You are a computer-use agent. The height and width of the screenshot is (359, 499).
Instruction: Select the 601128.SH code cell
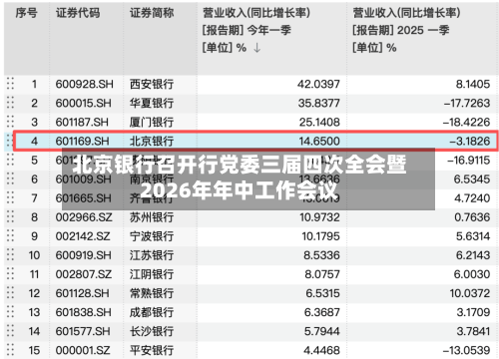click(82, 293)
